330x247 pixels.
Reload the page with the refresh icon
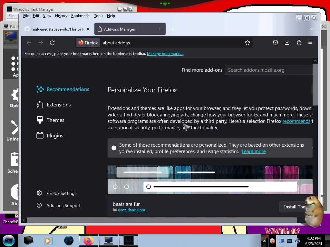pos(52,43)
